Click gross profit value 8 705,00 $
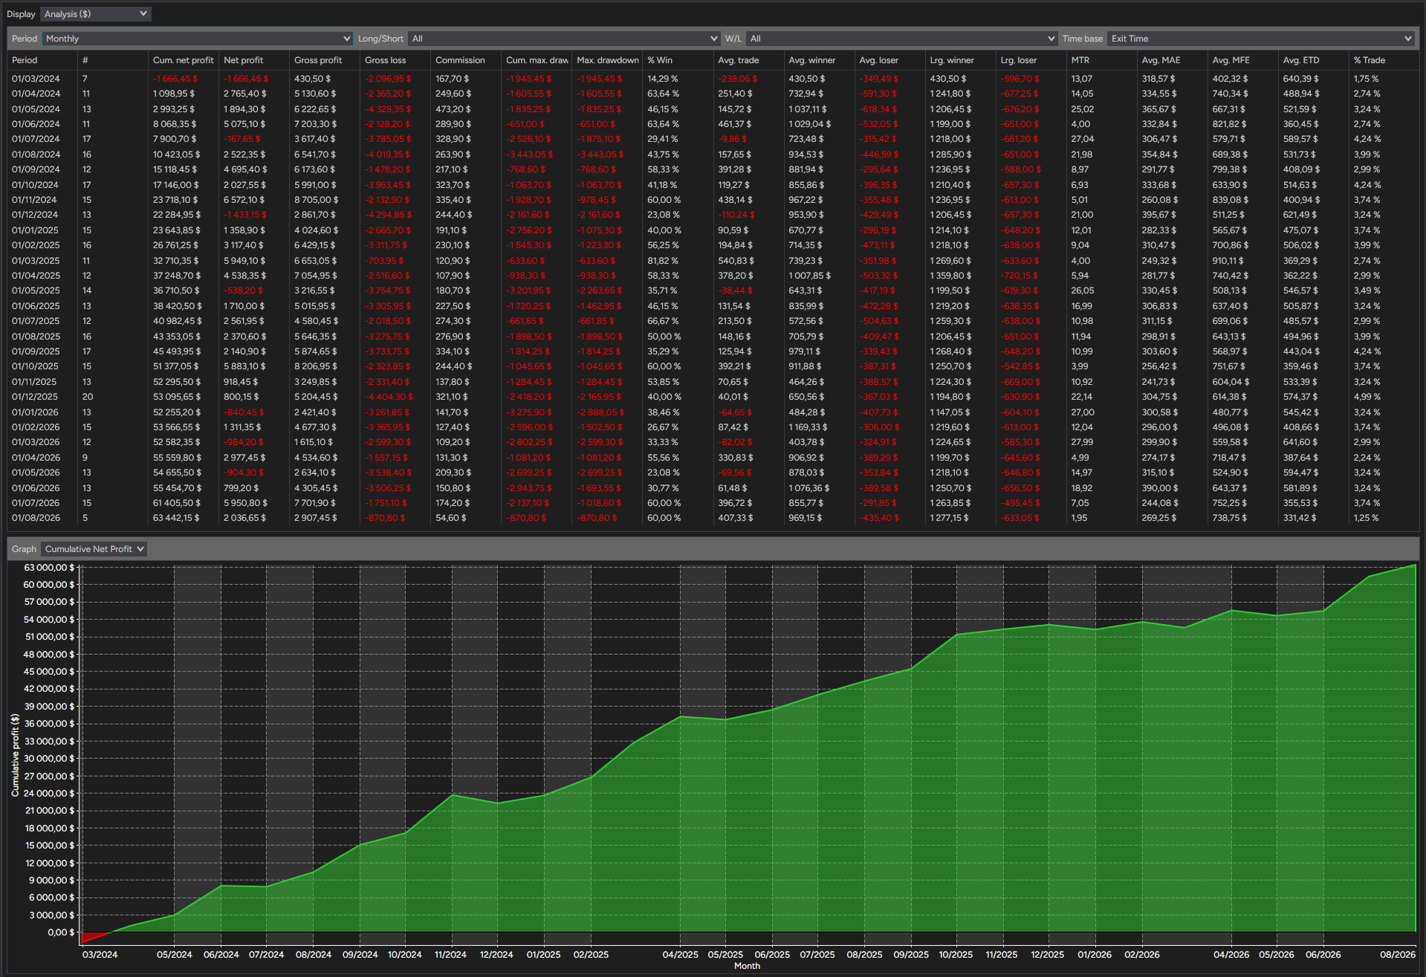1426x977 pixels. [316, 200]
